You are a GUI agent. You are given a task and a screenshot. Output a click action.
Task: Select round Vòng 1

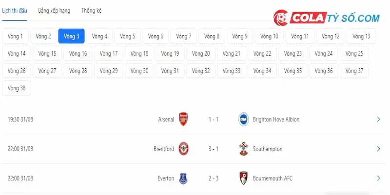(15, 36)
